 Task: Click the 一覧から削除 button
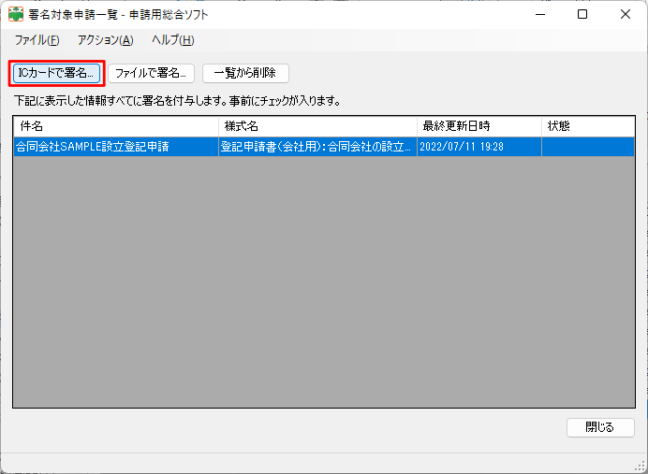pyautogui.click(x=245, y=73)
